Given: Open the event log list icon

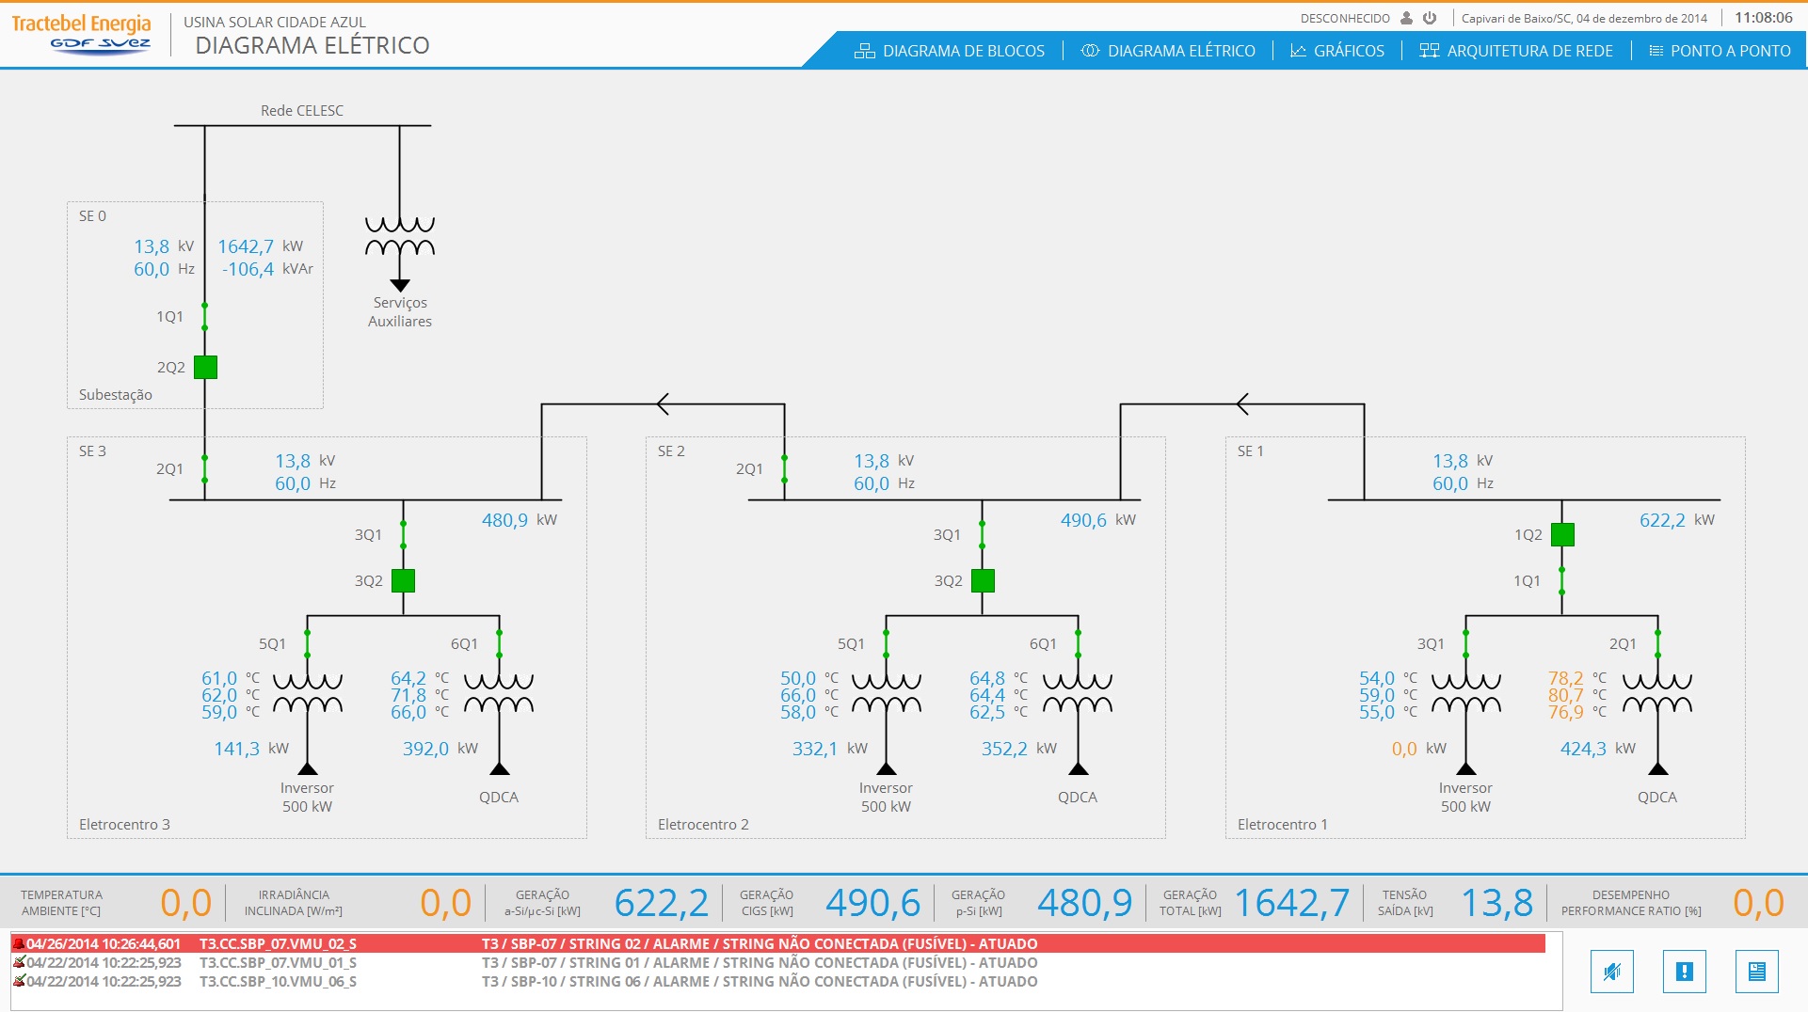Looking at the screenshot, I should coord(1757,972).
